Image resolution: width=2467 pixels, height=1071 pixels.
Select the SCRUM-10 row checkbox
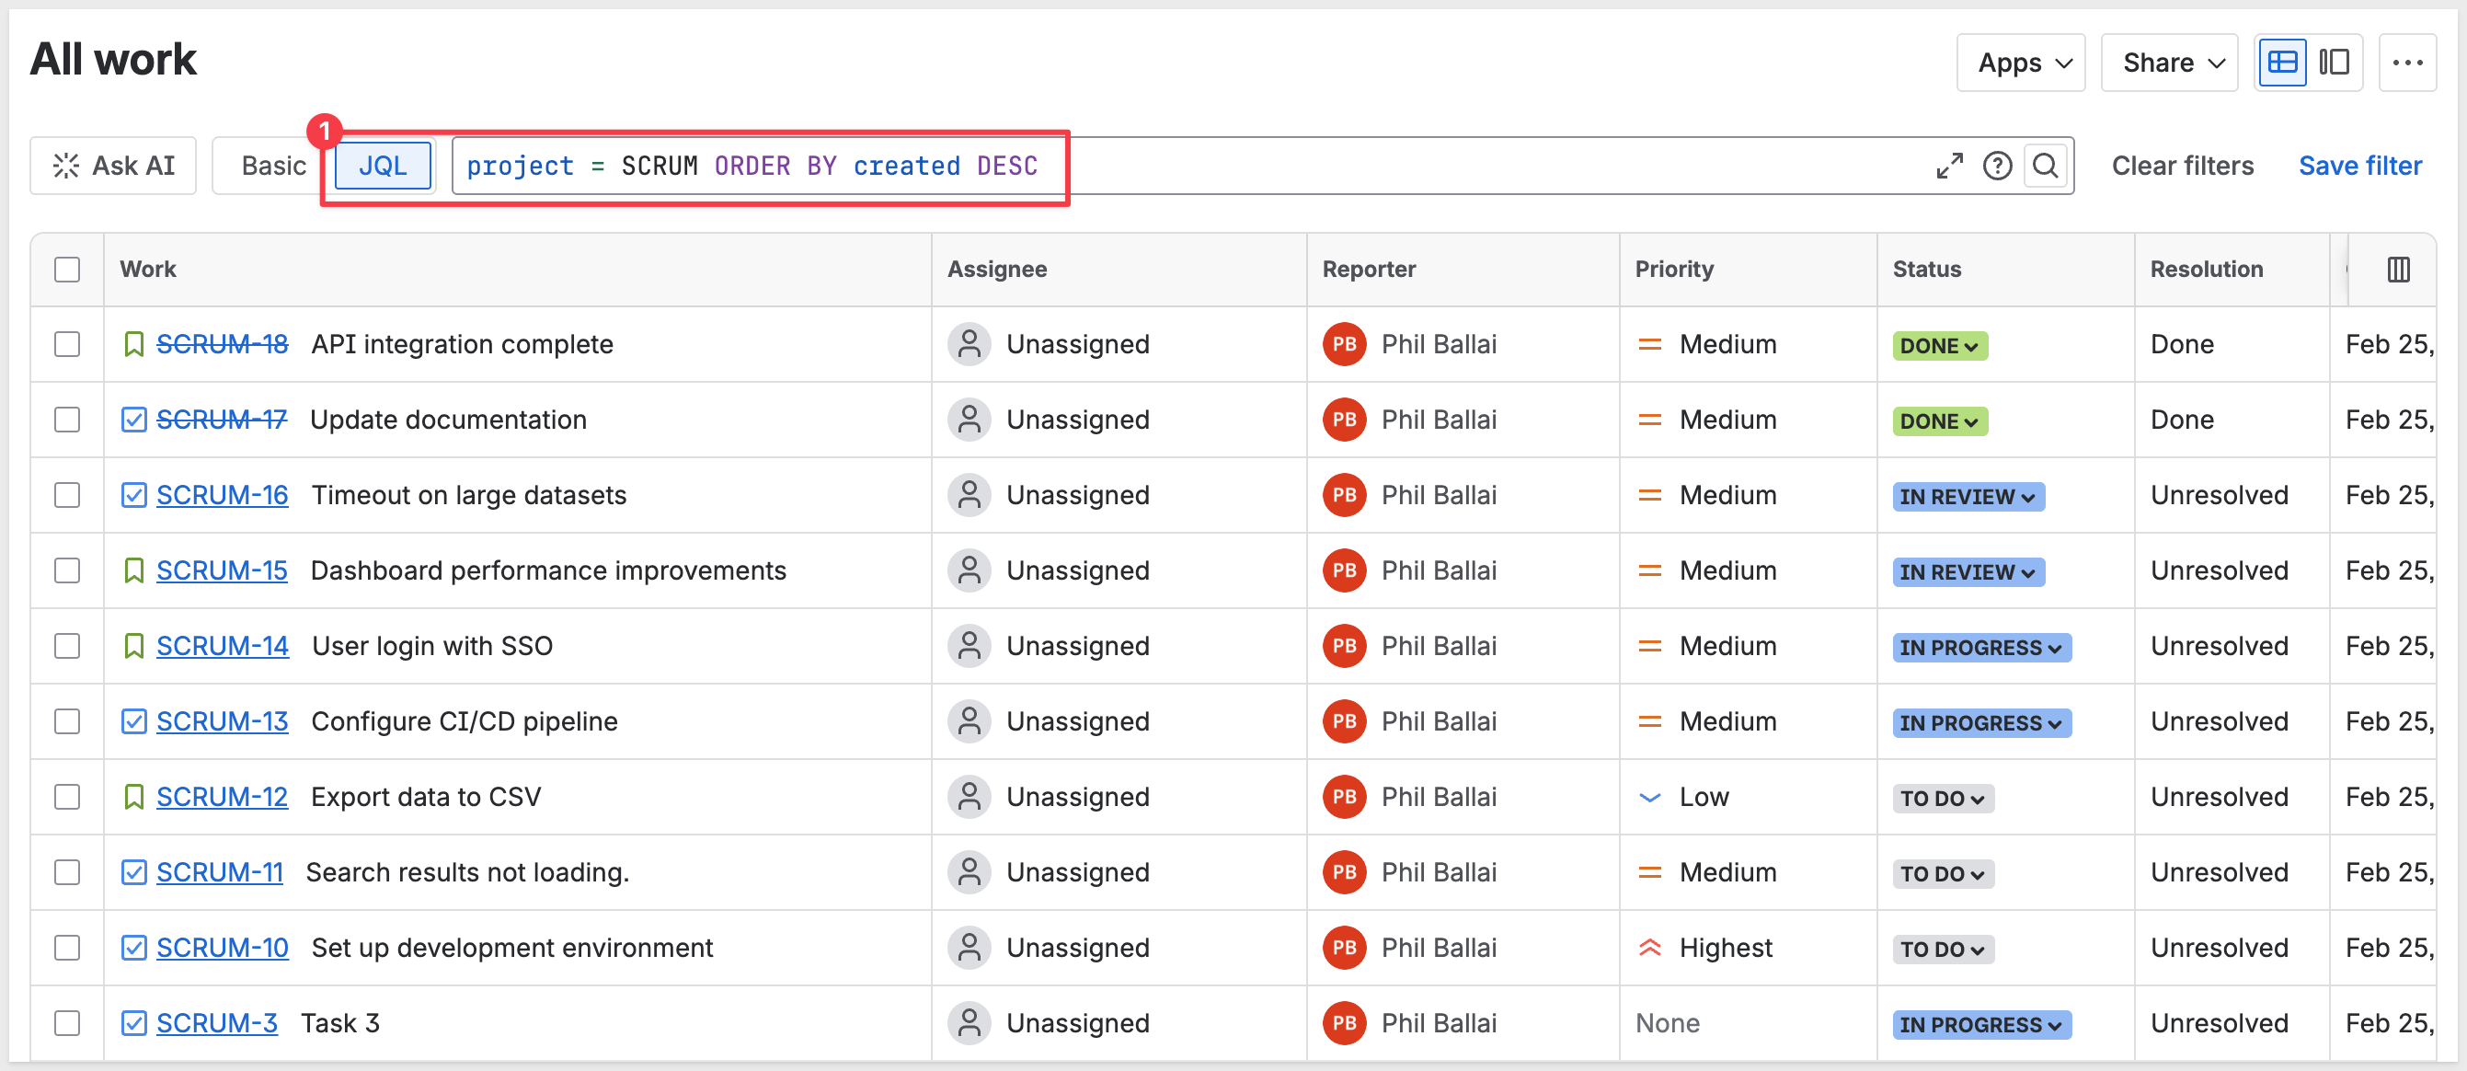point(67,948)
